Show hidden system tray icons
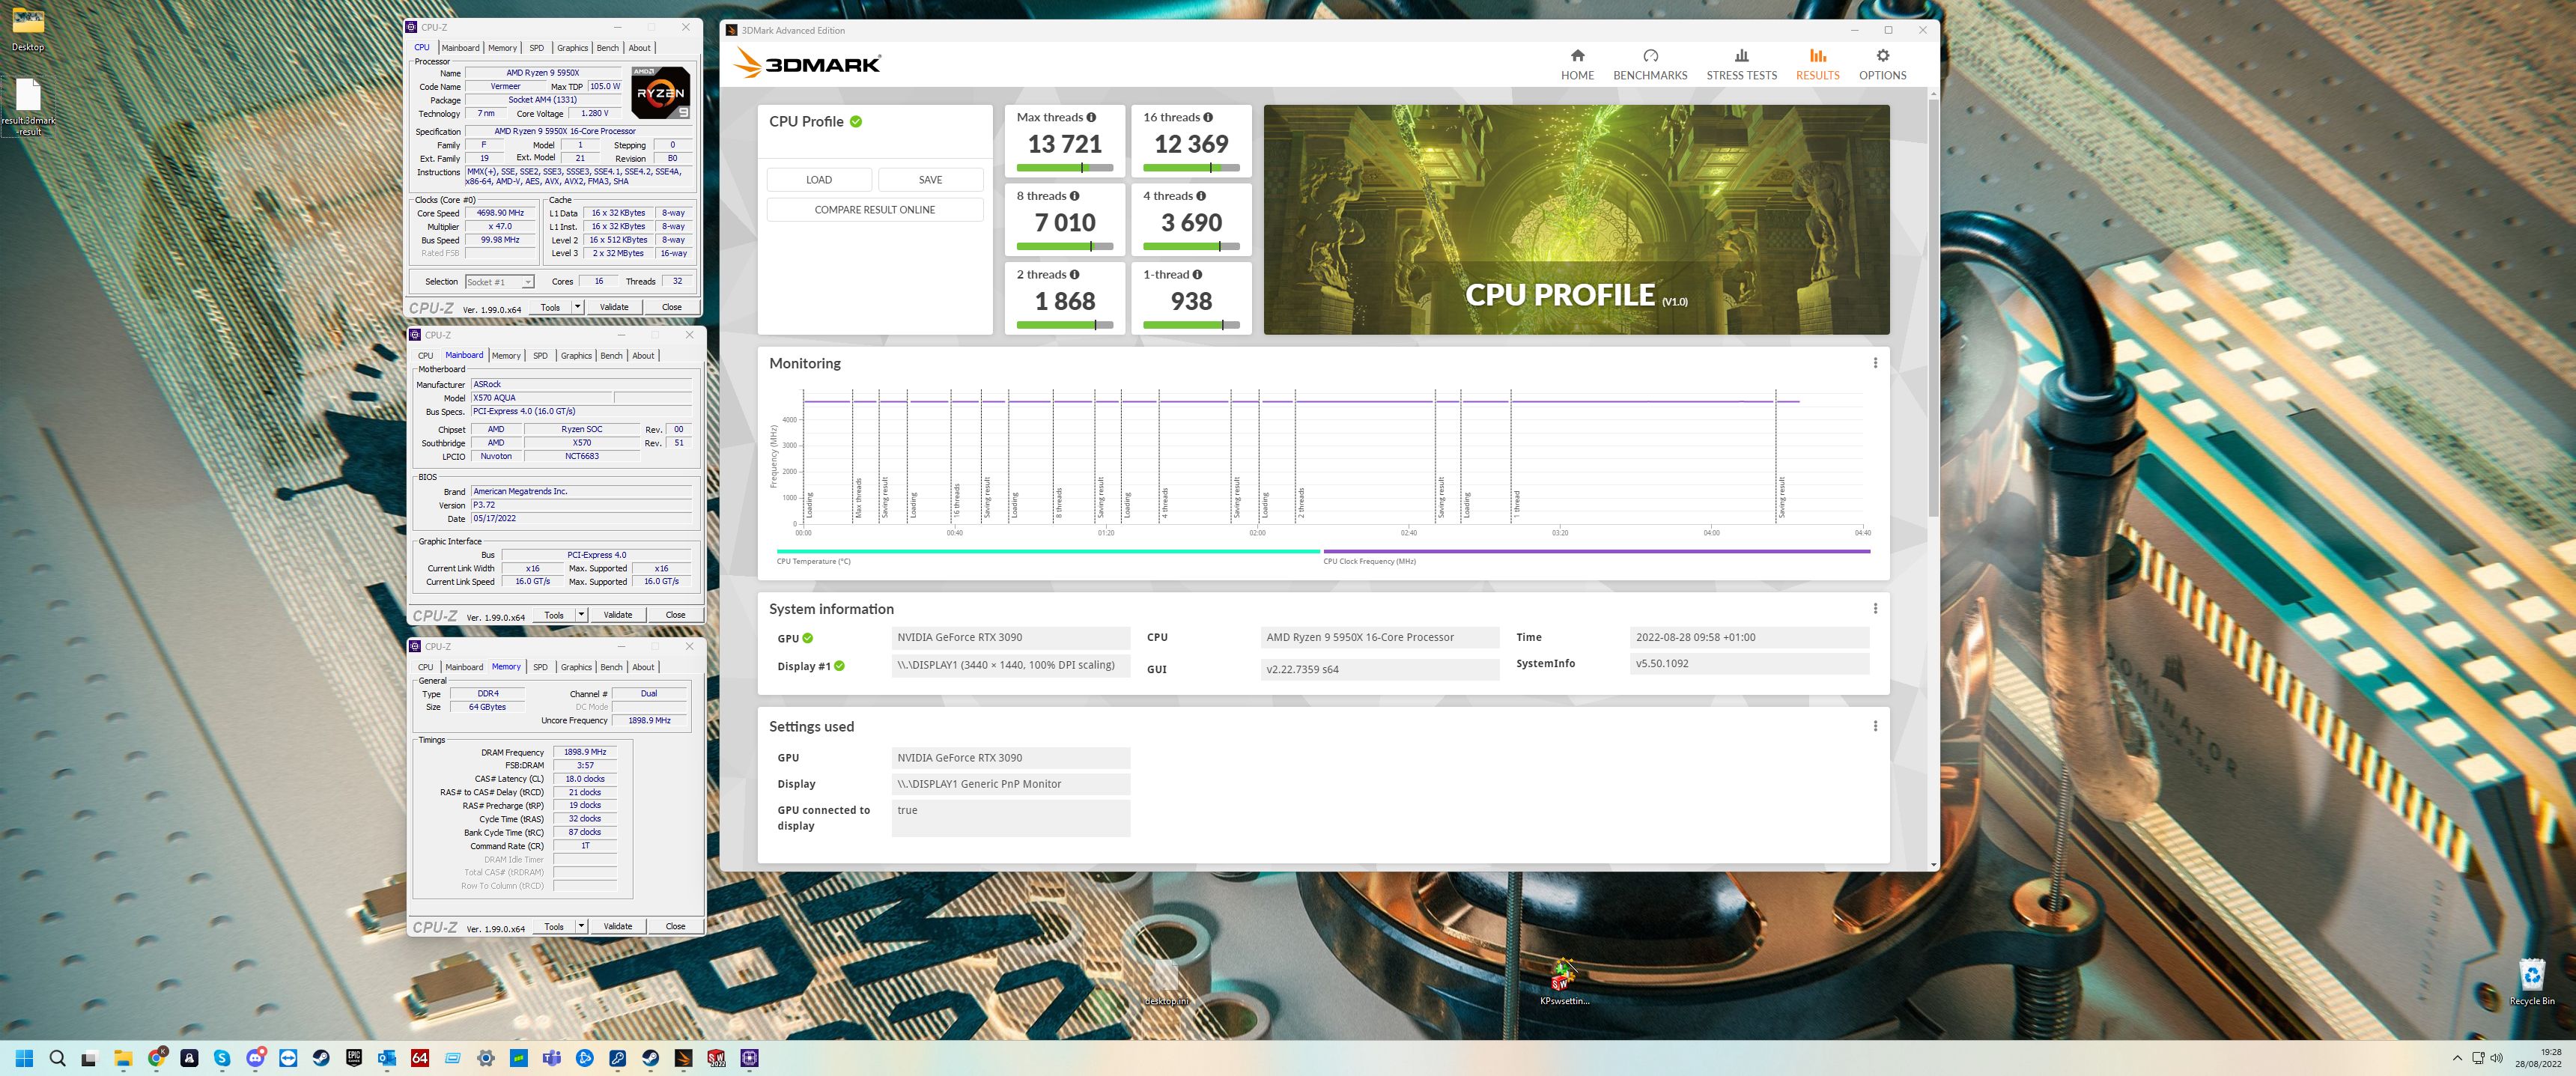The width and height of the screenshot is (2576, 1076). click(x=2457, y=1058)
